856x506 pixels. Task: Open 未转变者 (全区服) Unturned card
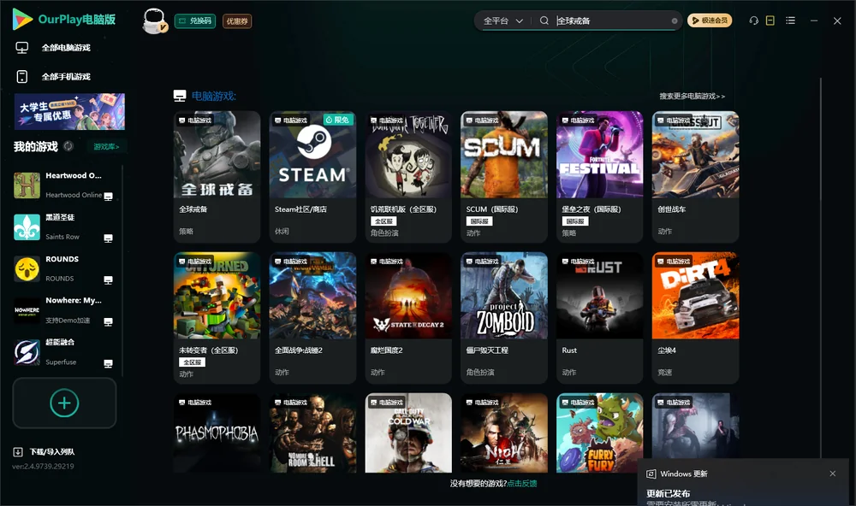217,318
